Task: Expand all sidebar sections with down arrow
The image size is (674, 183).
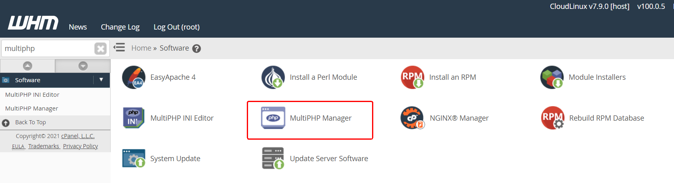Action: tap(83, 66)
